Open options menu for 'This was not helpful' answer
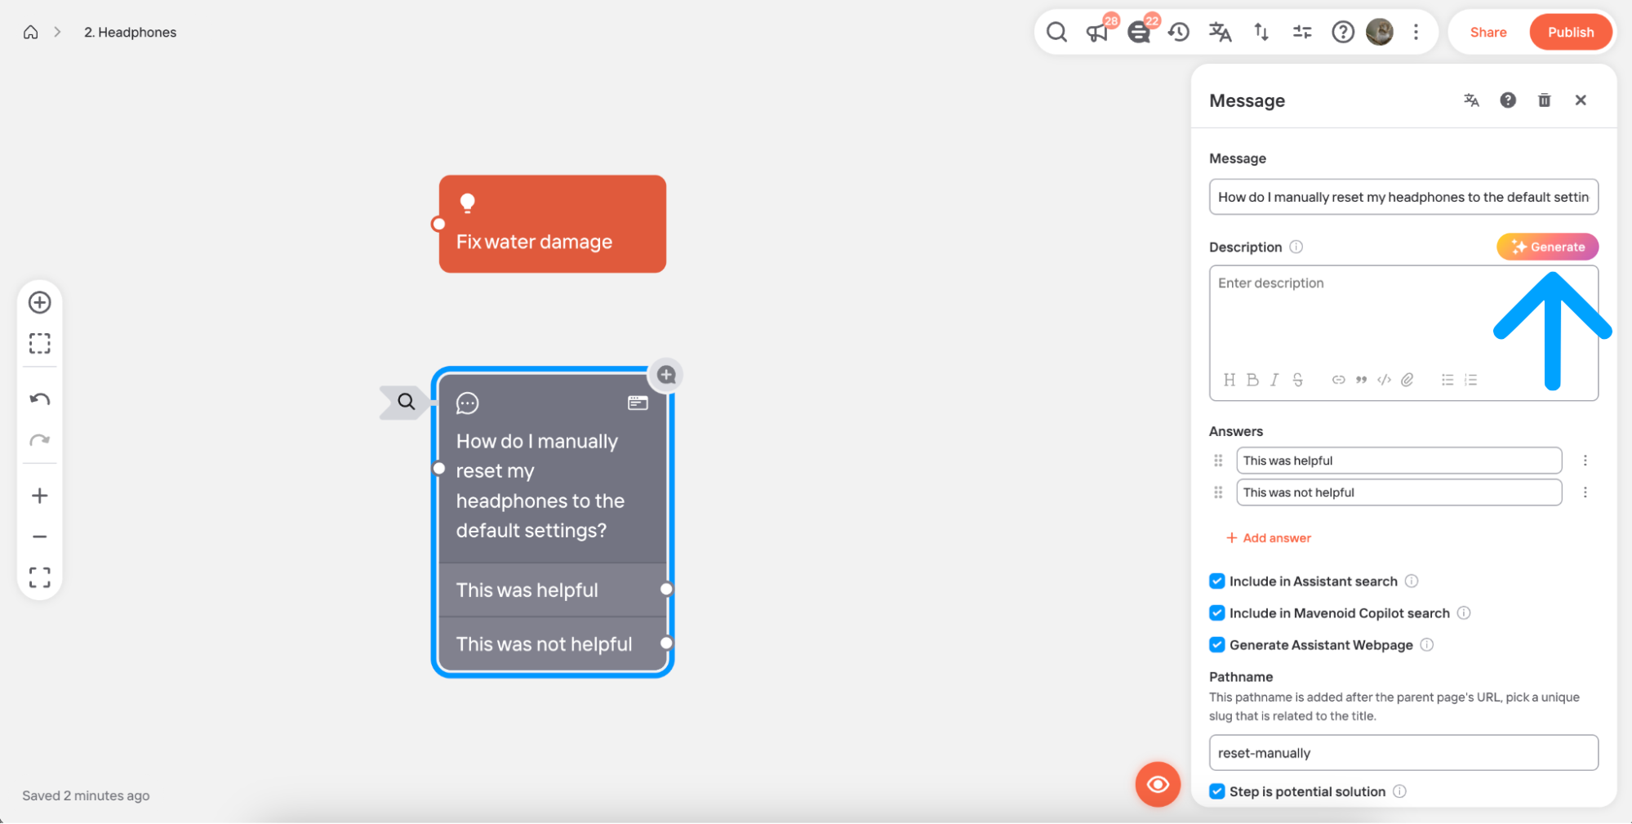This screenshot has height=824, width=1632. coord(1585,492)
